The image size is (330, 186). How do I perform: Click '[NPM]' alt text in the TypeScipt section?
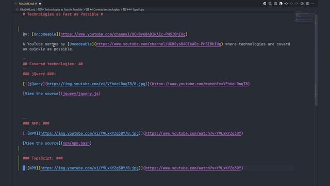32,168
